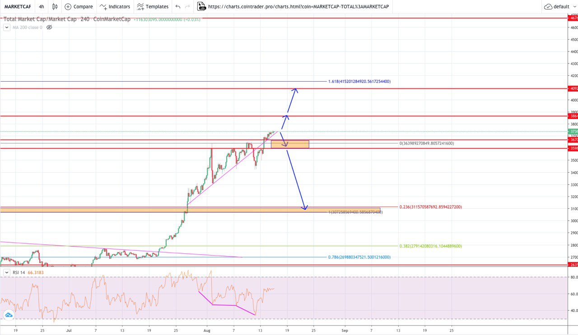Collapse the RSI 14 legend arrow
Screen dimensions: 578x335
(x=7, y=273)
